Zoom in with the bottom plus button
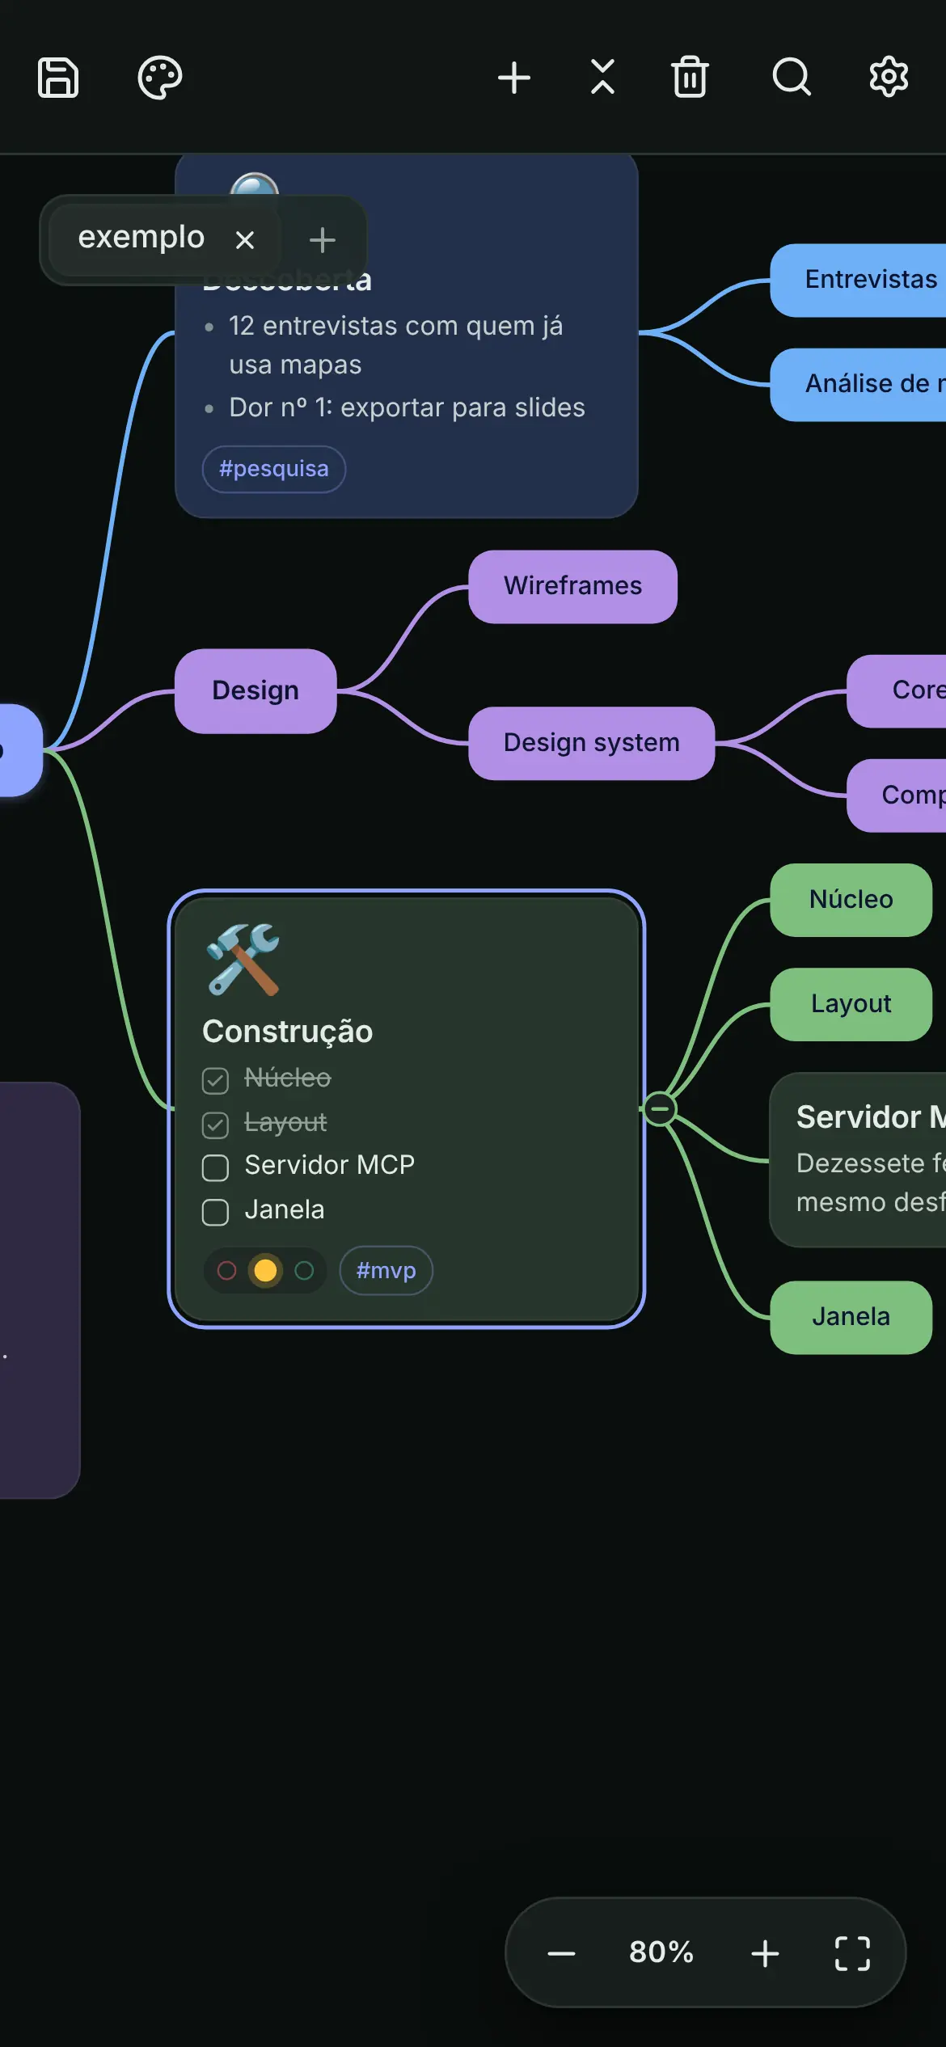 coord(765,1952)
